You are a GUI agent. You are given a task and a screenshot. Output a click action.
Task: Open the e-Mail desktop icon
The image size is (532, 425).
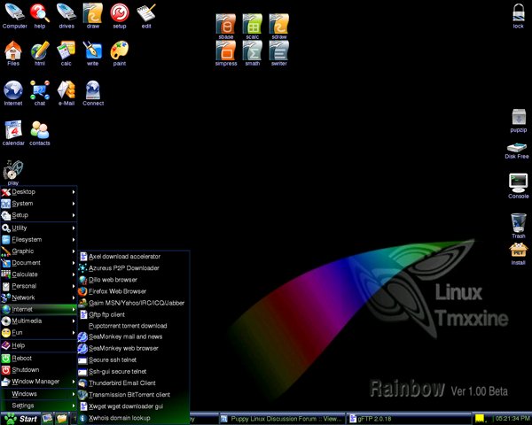click(x=66, y=93)
